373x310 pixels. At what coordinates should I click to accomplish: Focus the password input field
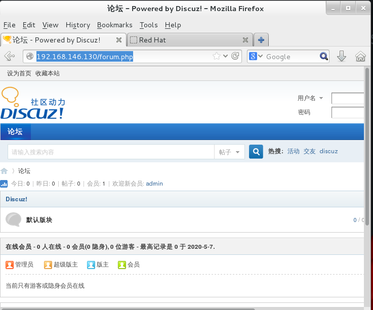tap(348, 112)
